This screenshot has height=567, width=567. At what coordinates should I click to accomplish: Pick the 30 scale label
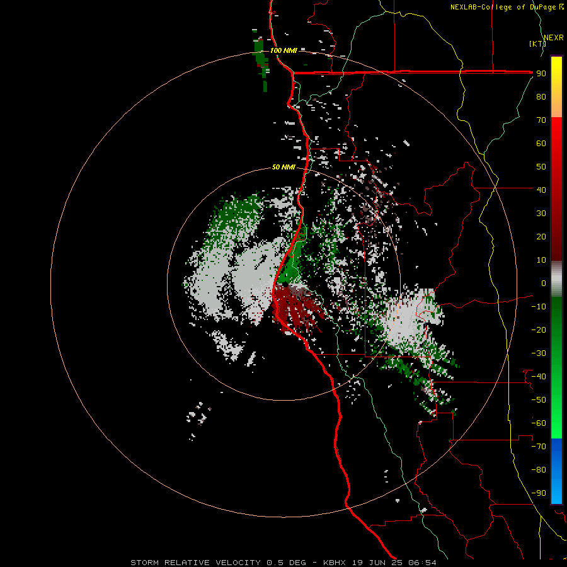(541, 214)
